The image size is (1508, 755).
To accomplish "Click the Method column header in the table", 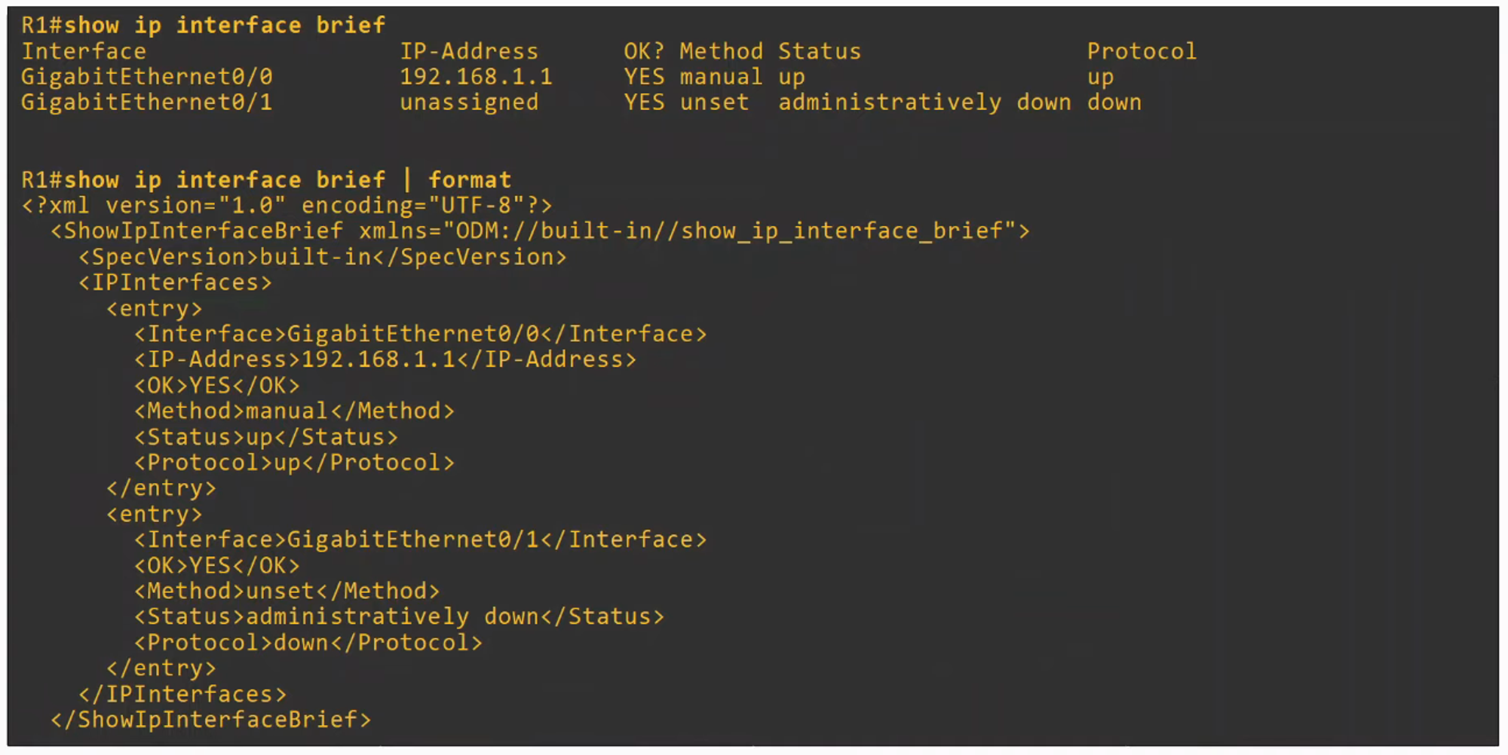I will tap(720, 51).
